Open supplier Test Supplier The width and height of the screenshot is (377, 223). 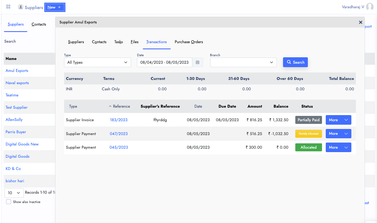17,107
